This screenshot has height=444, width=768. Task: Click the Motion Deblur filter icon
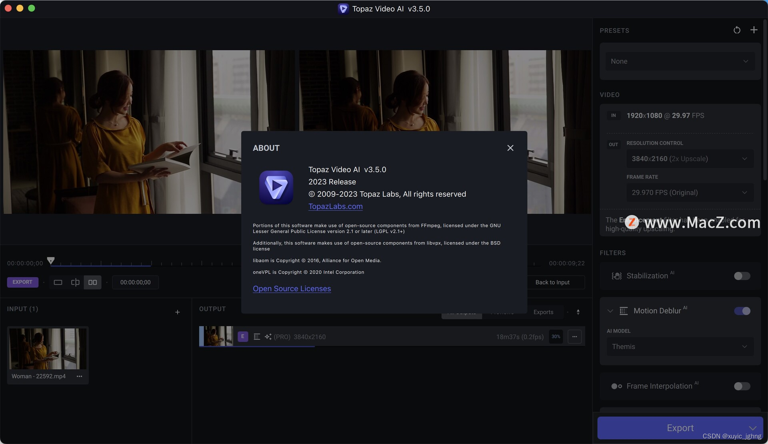tap(623, 311)
